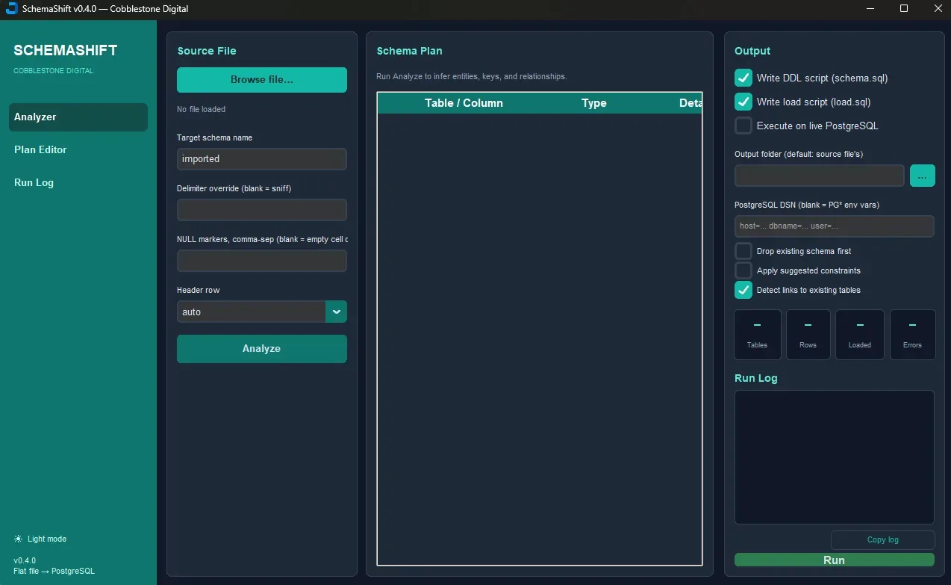951x585 pixels.
Task: Click the Browse file... button
Action: (262, 80)
